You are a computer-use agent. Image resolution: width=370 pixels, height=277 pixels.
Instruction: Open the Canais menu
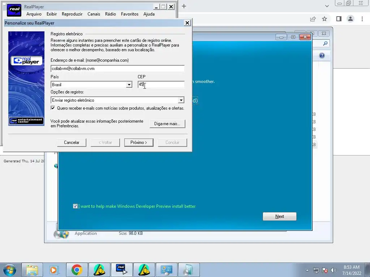tap(94, 14)
